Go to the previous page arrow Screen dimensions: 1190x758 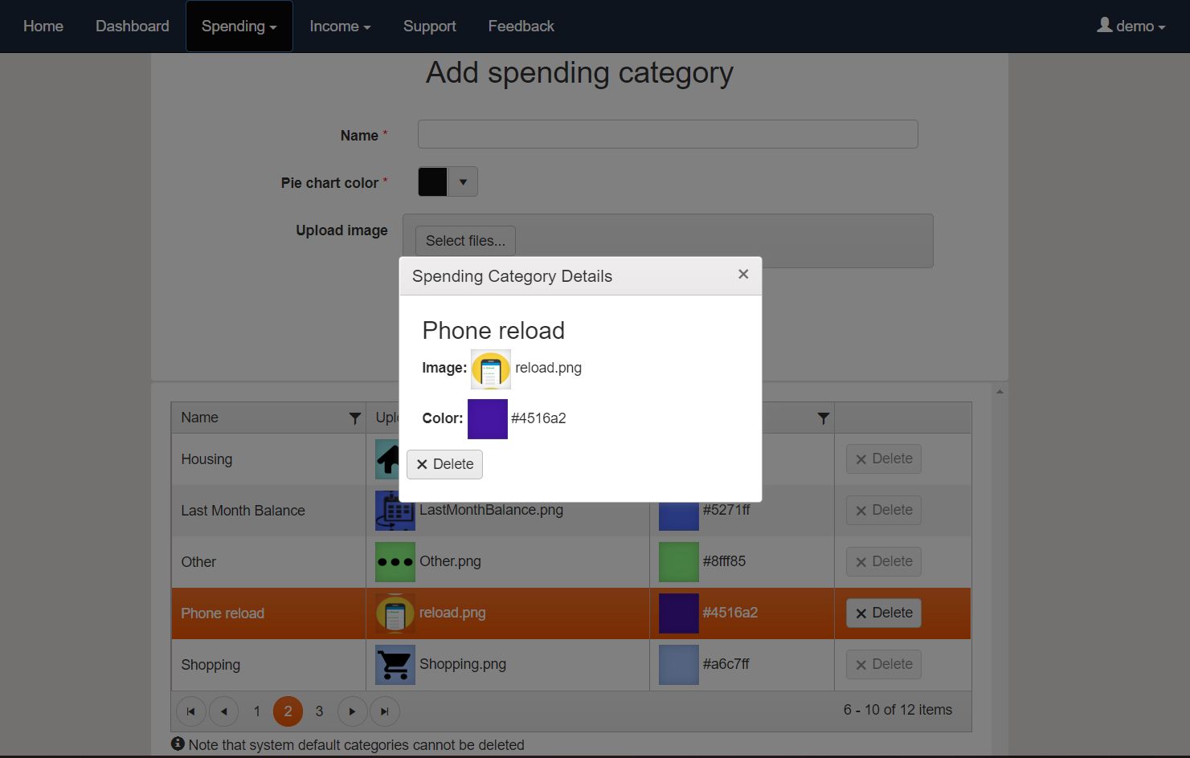(223, 711)
